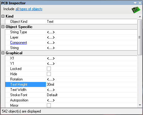The height and width of the screenshot is (115, 143).
Task: Click the Layer property value field
Action: click(92, 37)
